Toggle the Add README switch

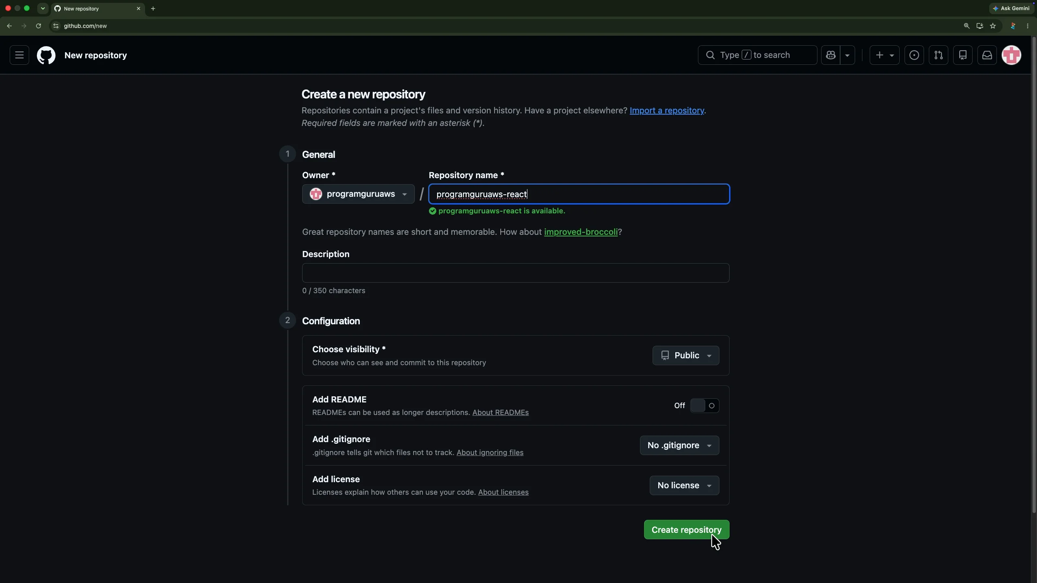click(704, 406)
